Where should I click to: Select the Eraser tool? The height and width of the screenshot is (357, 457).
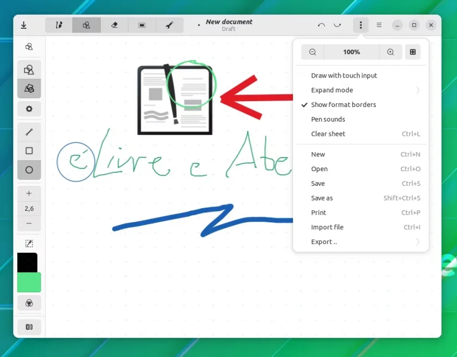(114, 25)
